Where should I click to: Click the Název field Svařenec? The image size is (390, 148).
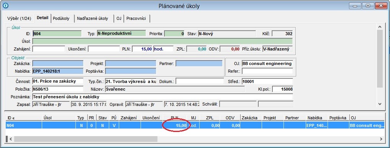(x=175, y=89)
